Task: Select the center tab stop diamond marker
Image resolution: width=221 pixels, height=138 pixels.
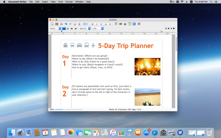Action: click(169, 28)
